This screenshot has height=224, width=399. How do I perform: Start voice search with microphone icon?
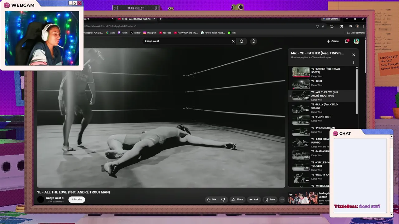tap(253, 41)
